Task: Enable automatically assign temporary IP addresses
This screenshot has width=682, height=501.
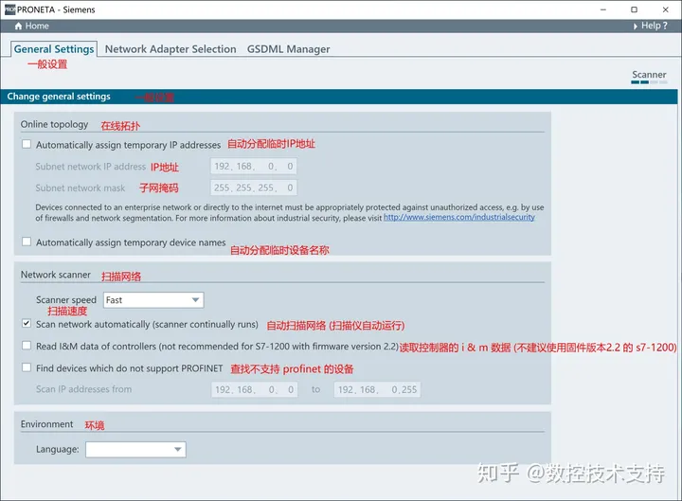Action: tap(27, 144)
